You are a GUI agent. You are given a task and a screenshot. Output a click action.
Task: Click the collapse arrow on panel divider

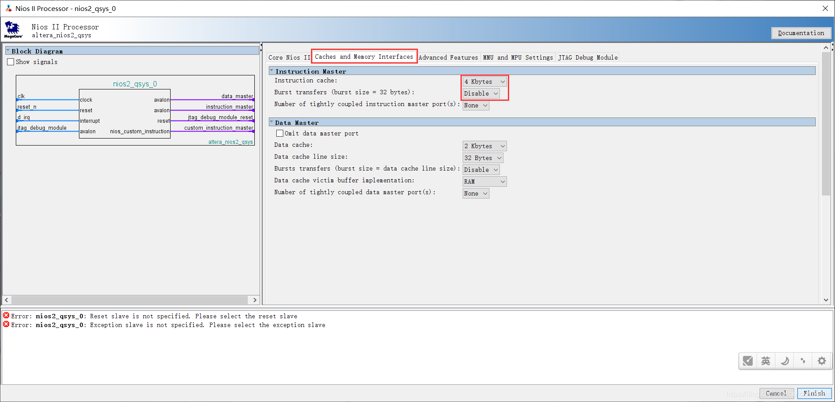pos(261,45)
